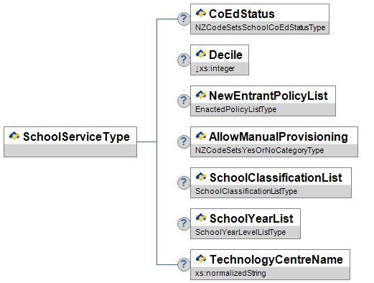Viewport: 374px width, 283px height.
Task: Click the xs:integer restriction type under Decile
Action: [x=215, y=68]
